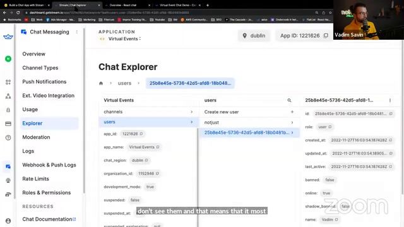Go back in the browser
404x227 pixels.
[x=4, y=13]
